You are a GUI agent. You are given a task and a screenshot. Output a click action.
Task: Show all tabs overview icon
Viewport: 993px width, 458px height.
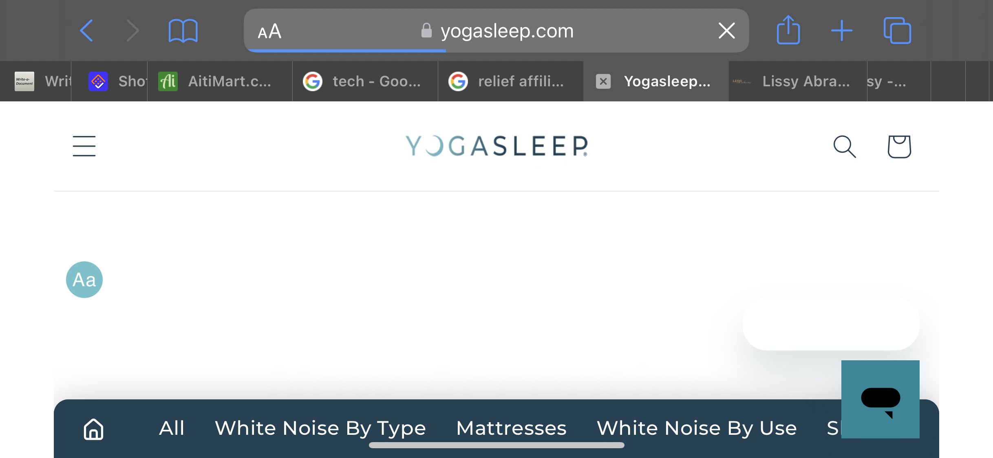pyautogui.click(x=897, y=31)
